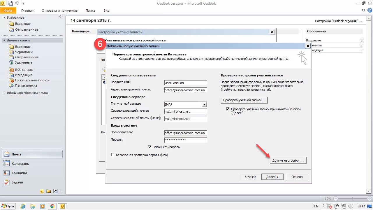Untick Проверка учетной записи при нажатии checkbox

coord(228,109)
